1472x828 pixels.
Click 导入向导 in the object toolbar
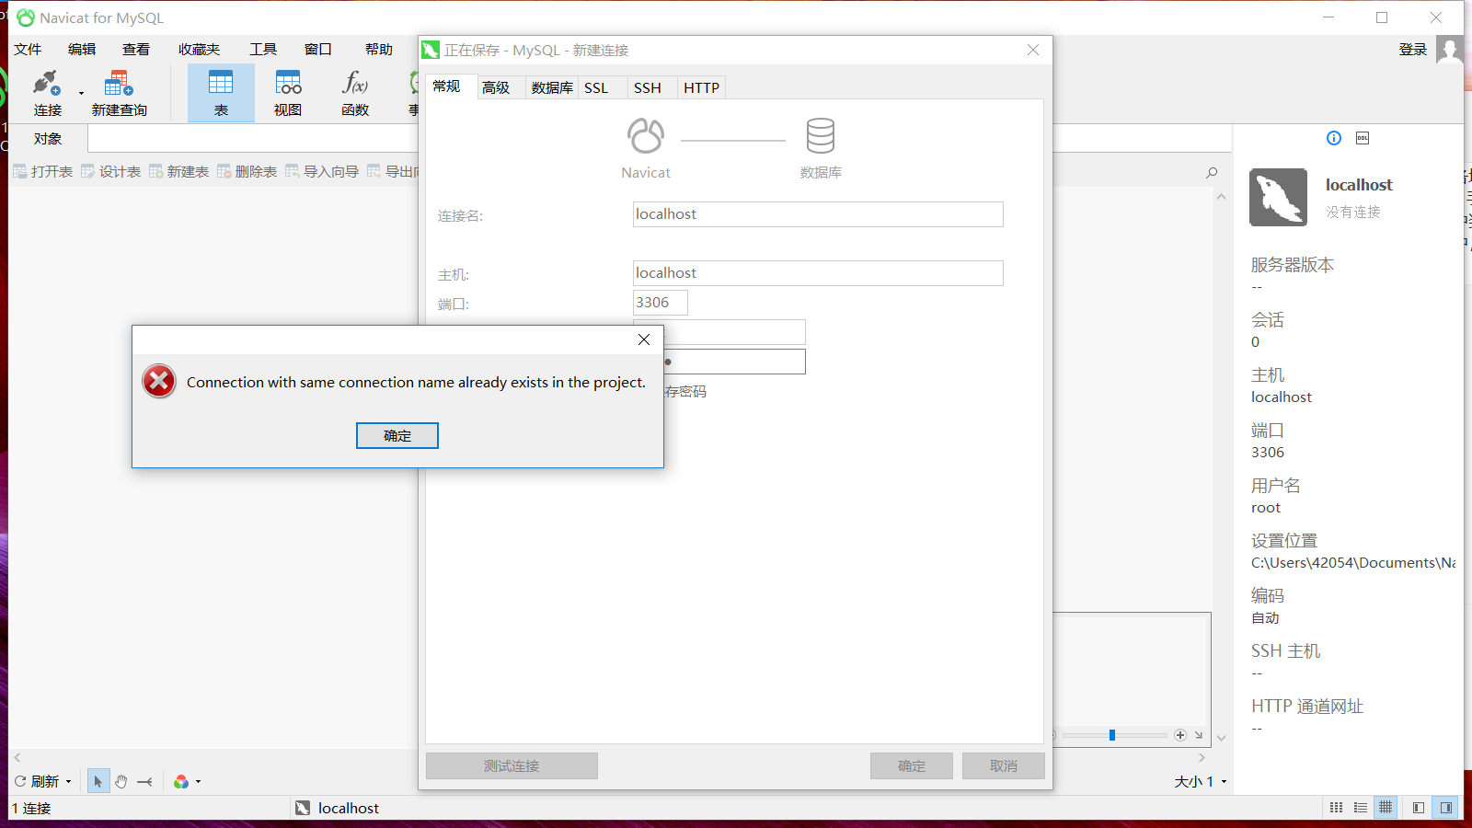click(322, 172)
